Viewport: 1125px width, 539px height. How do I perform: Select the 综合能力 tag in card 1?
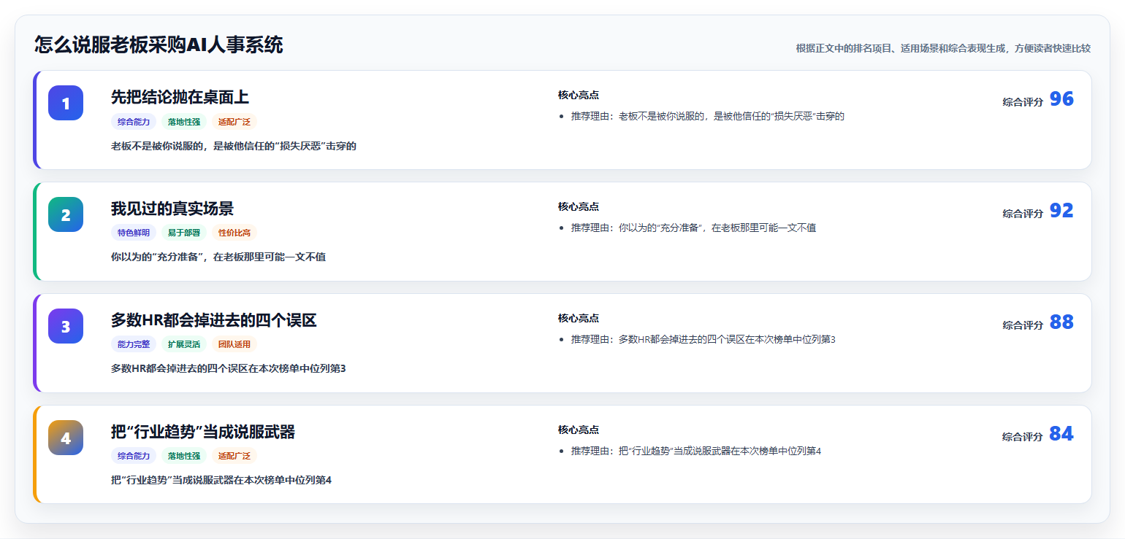tap(134, 122)
